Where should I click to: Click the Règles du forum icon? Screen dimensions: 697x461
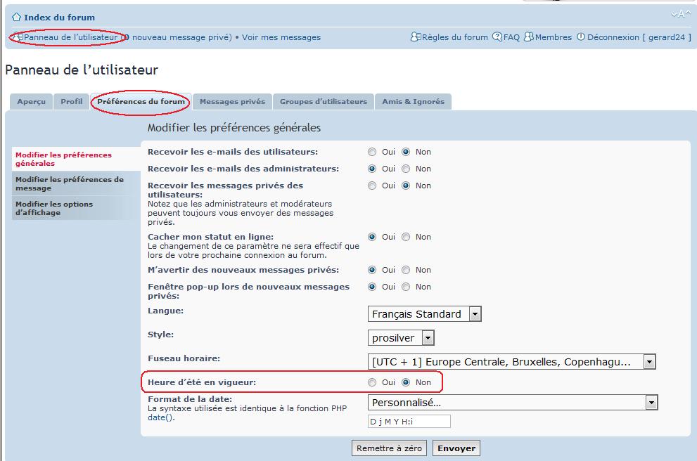416,37
